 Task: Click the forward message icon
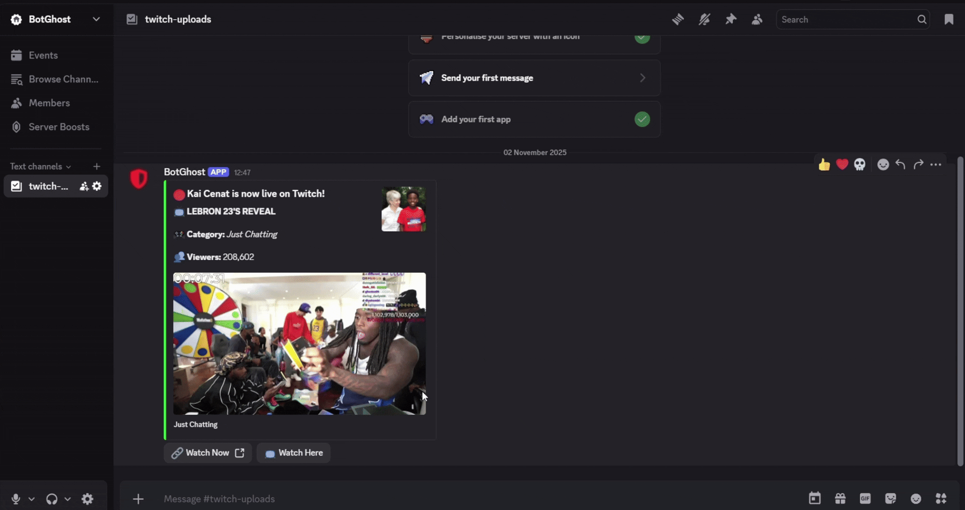click(918, 165)
